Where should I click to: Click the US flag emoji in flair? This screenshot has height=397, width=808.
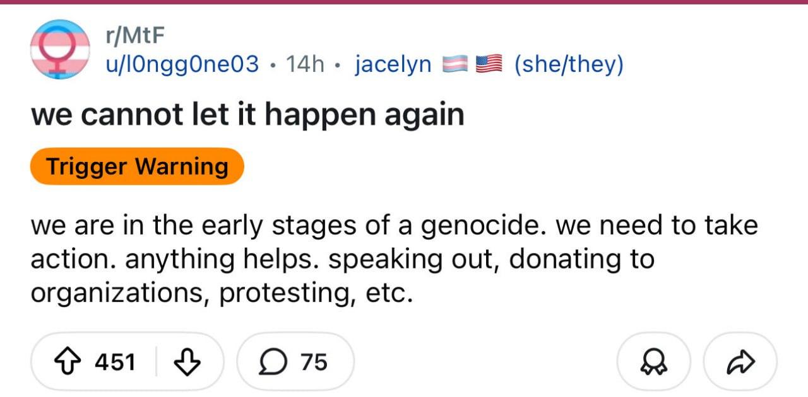487,64
